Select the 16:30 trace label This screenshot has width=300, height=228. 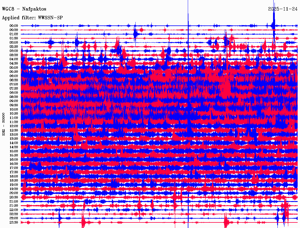pyautogui.click(x=14, y=164)
